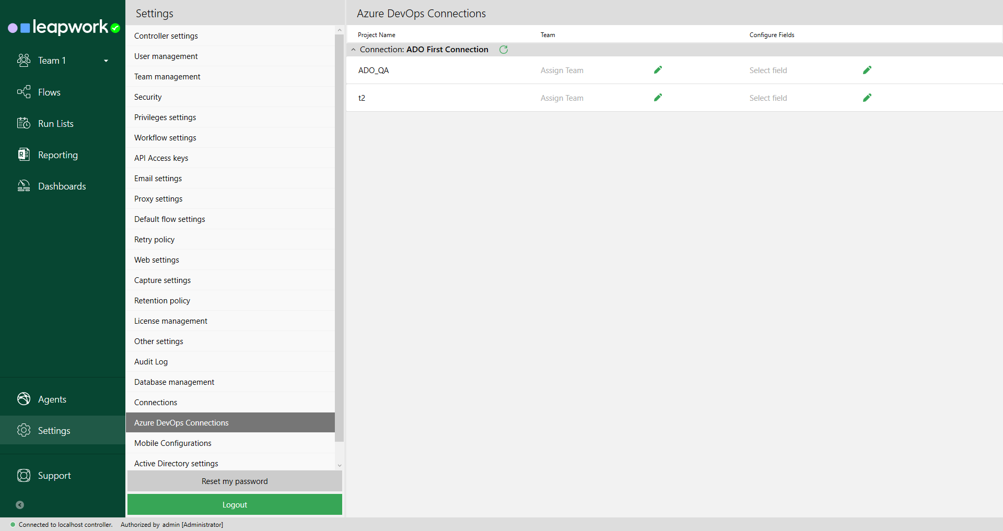
Task: Click the Logout button
Action: click(235, 505)
